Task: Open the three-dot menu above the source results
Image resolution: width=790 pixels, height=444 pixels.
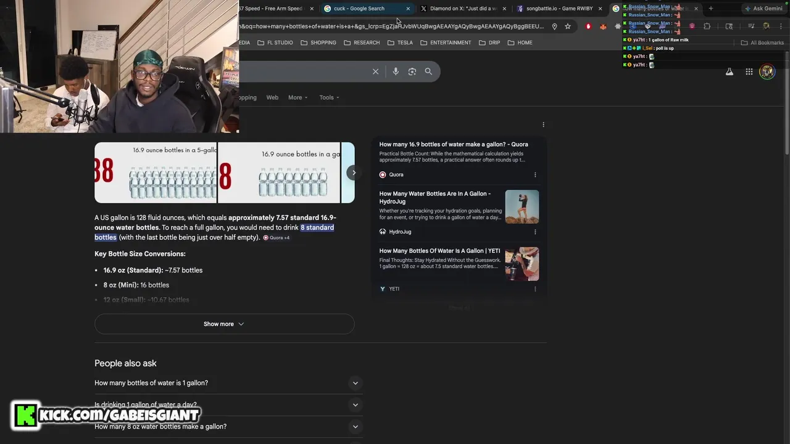Action: point(543,125)
